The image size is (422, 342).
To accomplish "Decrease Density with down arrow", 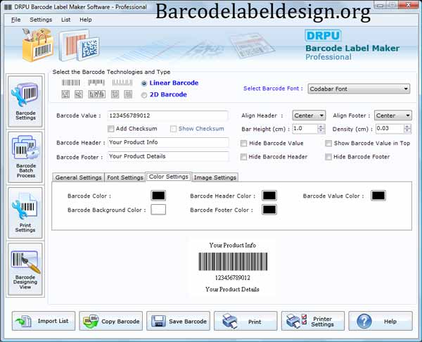I will [x=407, y=131].
